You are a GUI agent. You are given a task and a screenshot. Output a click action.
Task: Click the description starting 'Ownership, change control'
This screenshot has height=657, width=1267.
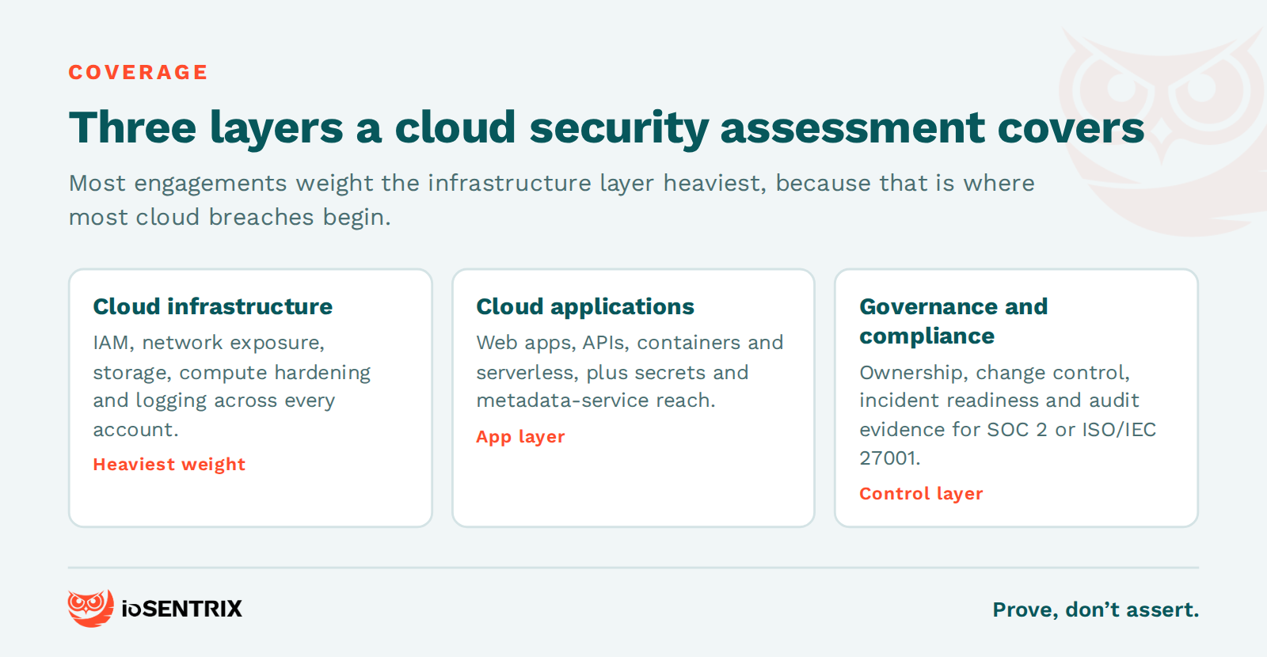click(x=1008, y=415)
